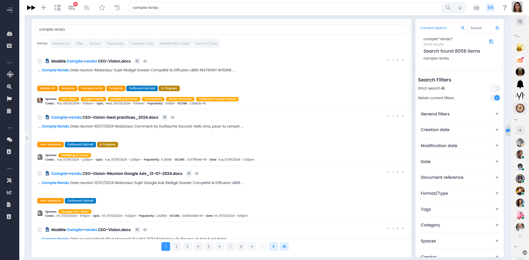Enable the Strict search toggle
The height and width of the screenshot is (260, 529).
click(495, 88)
